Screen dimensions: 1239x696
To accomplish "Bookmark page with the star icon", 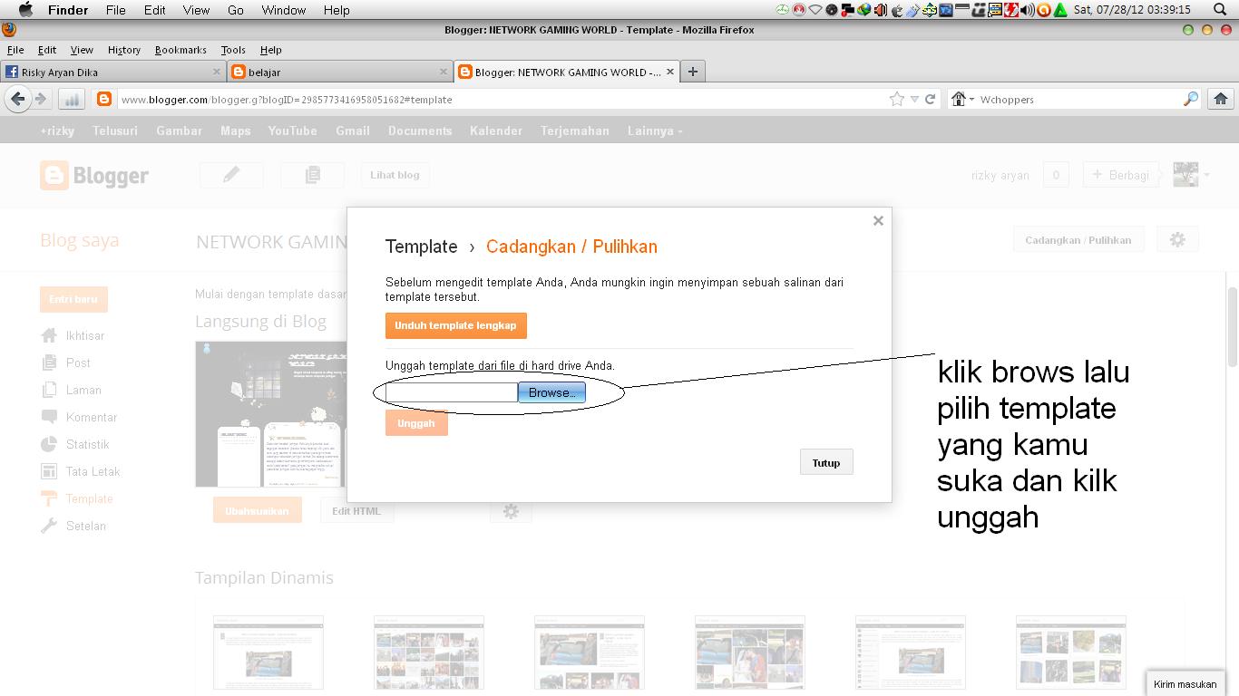I will 897,99.
